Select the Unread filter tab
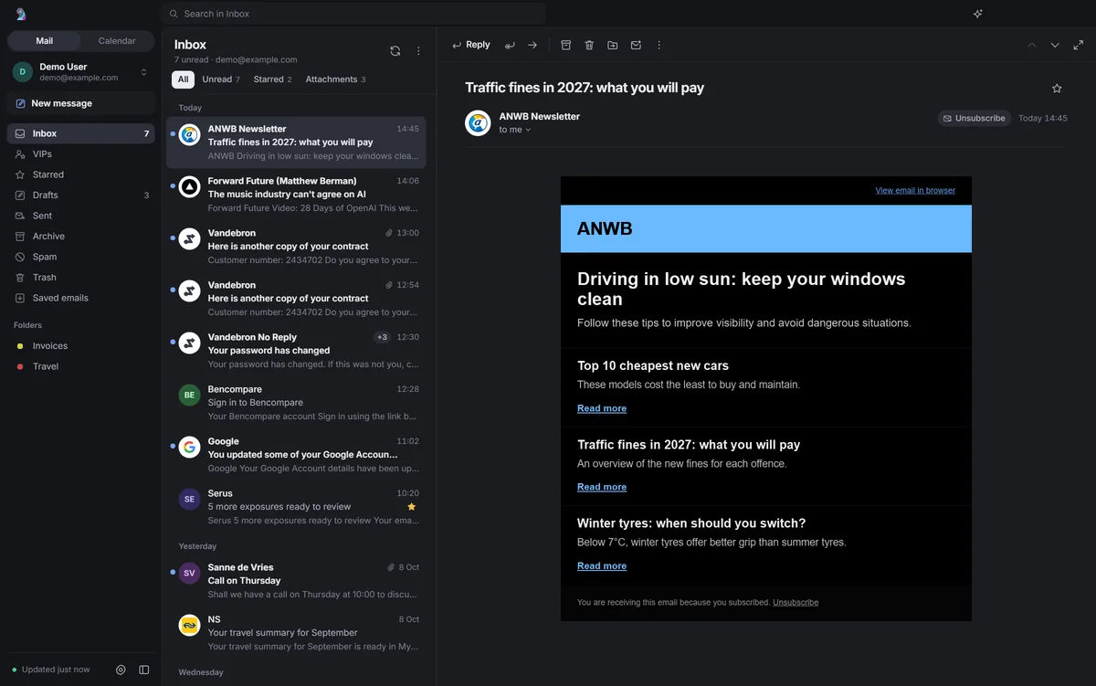Viewport: 1096px width, 686px height. (x=221, y=79)
